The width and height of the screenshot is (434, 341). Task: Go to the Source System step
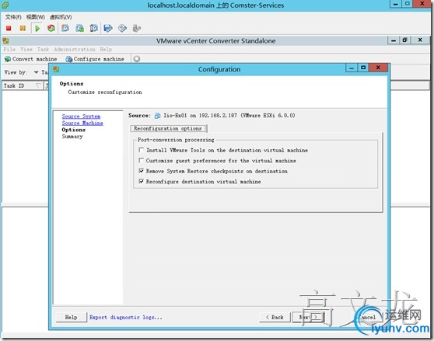point(81,117)
